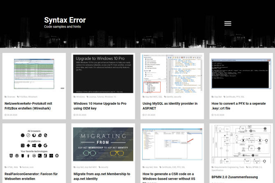This screenshot has width=275, height=183.
Task: Click clock icon beside 28.04.2020
Action: click(x=5, y=115)
